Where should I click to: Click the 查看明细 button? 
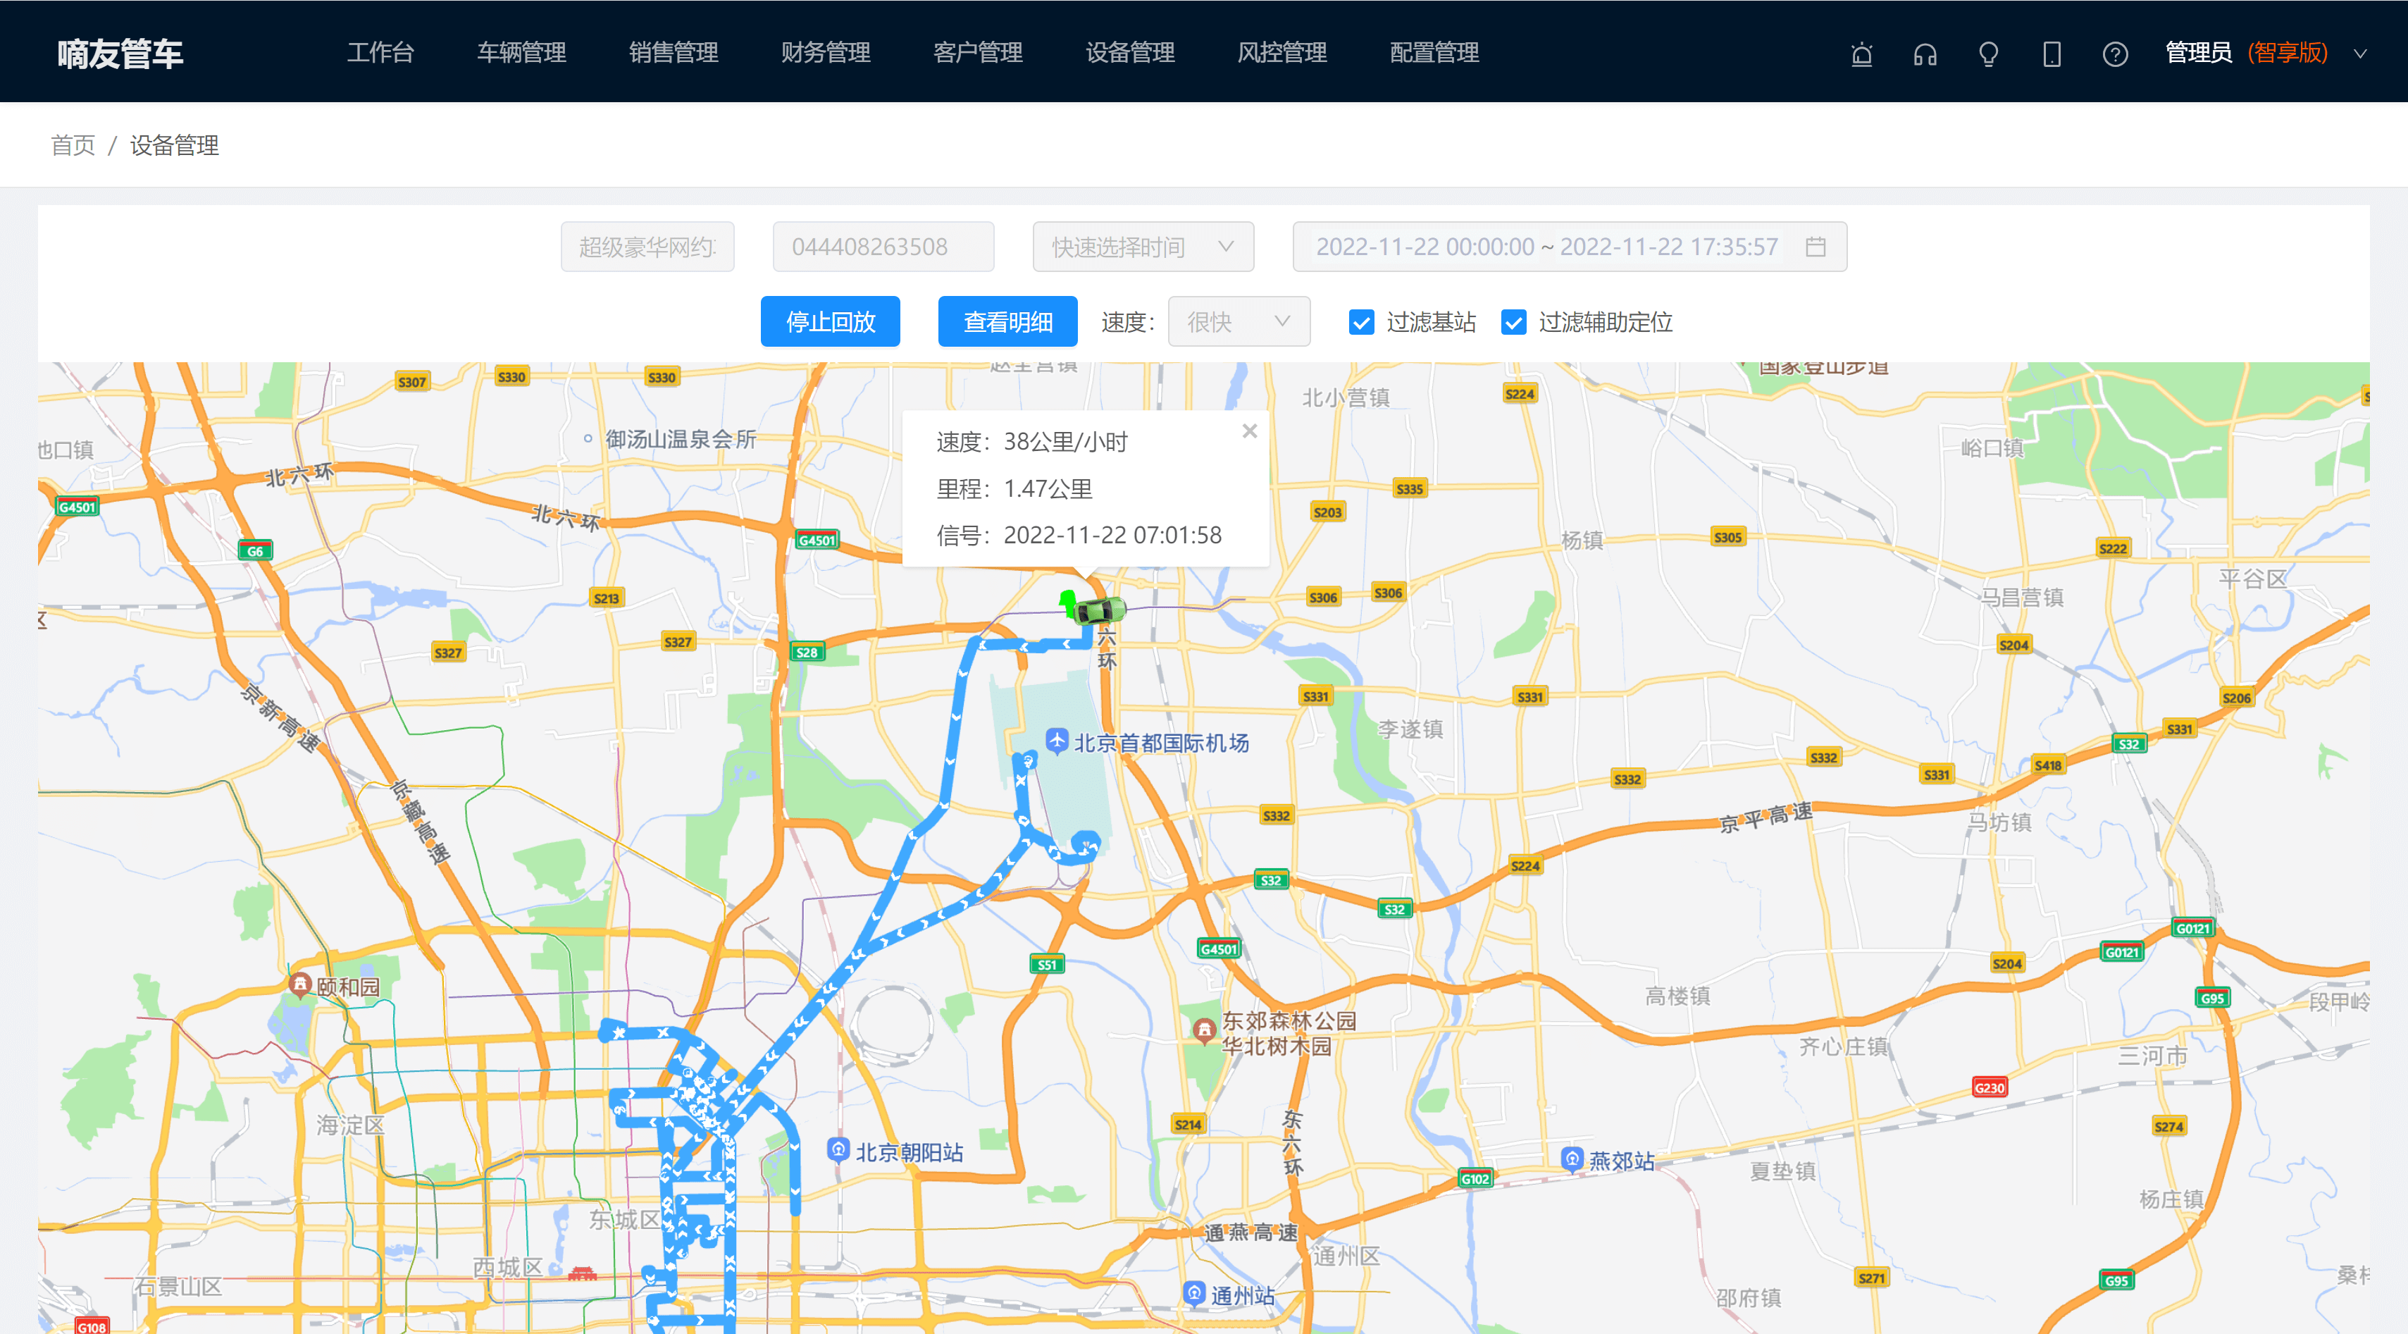(1007, 323)
